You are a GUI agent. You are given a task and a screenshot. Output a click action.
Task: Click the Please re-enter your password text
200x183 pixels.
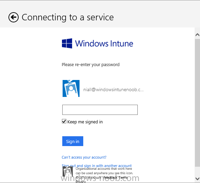[91, 65]
